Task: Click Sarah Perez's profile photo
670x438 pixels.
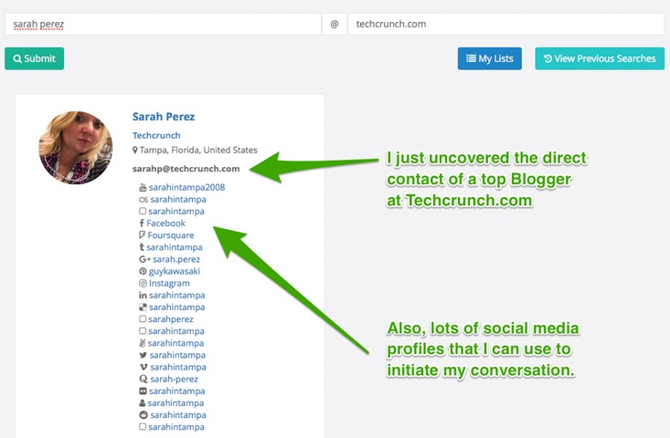Action: 76,148
